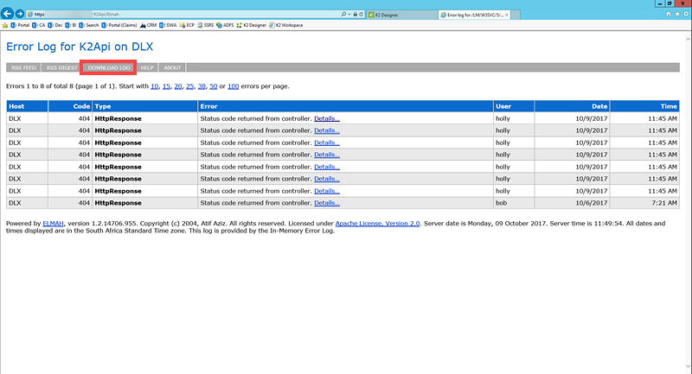Open the OWA favorite
692x374 pixels.
(x=168, y=25)
